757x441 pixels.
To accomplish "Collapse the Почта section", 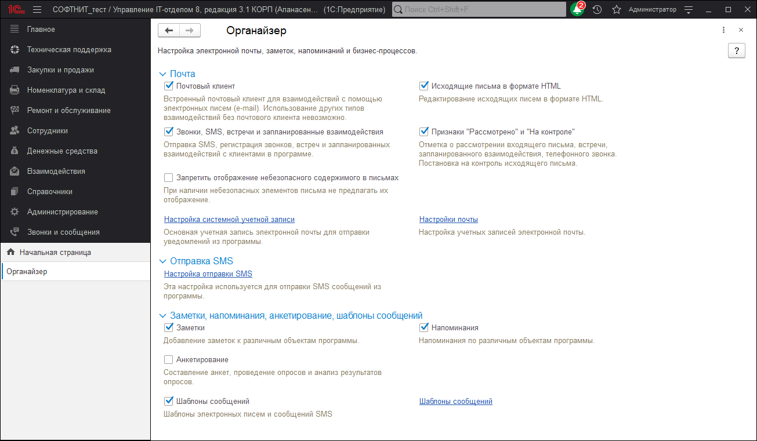I will pyautogui.click(x=163, y=74).
